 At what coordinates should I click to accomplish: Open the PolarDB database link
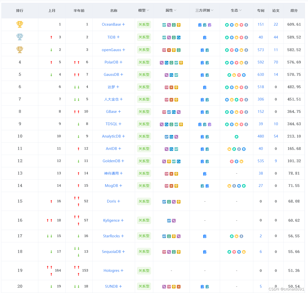[x=111, y=62]
